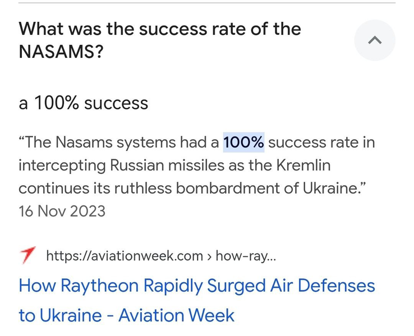Click the highlighted '100%' in the snippet
Screen dimensions: 414x336
243,142
